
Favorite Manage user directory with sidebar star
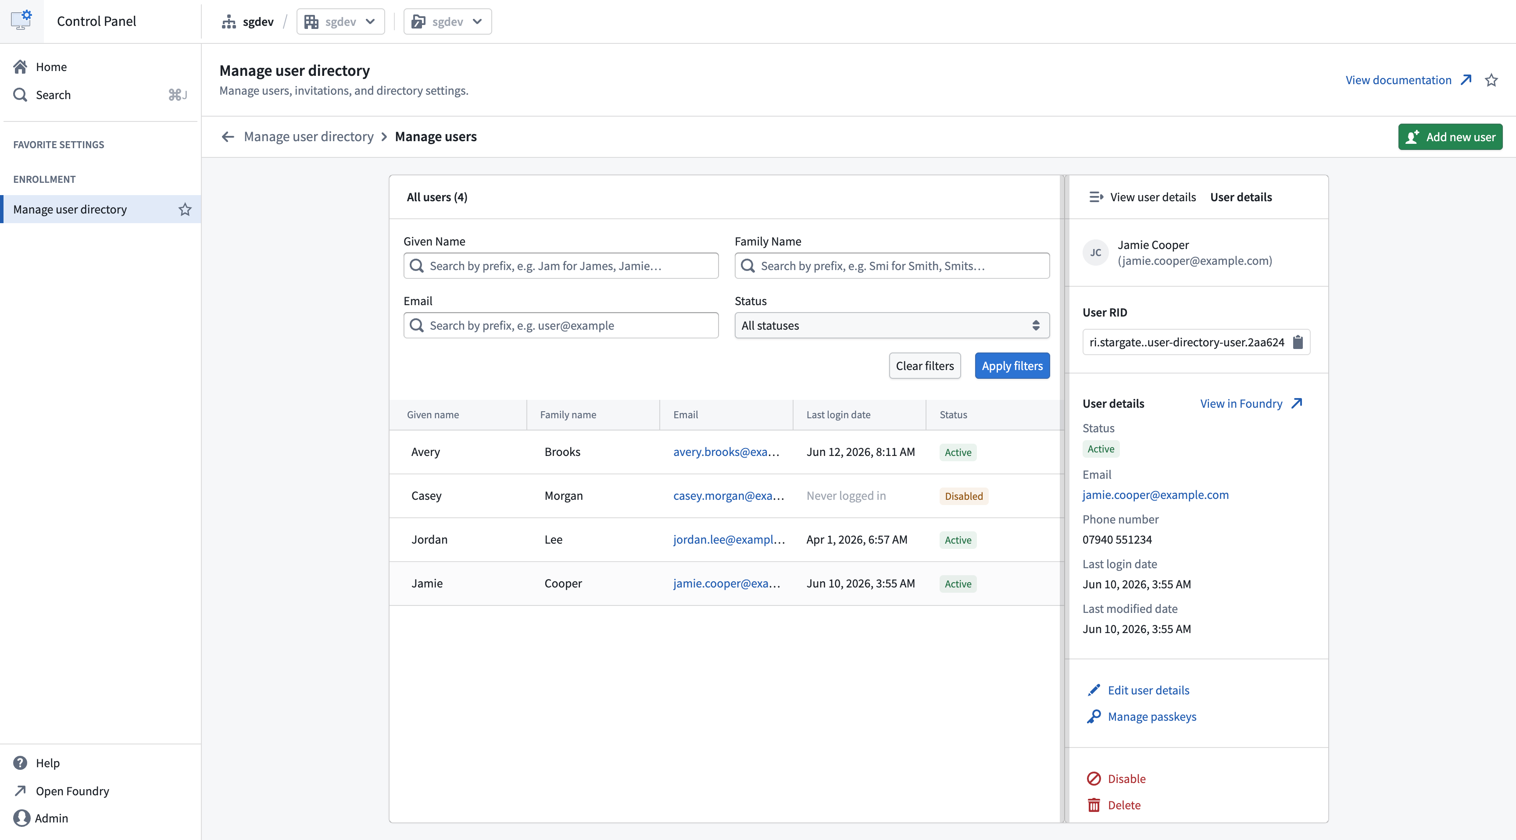pos(185,210)
